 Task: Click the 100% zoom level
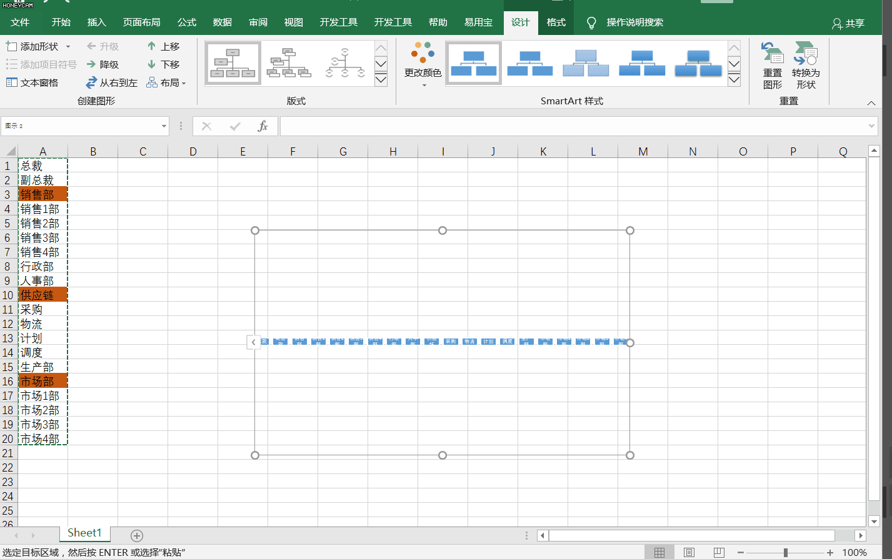point(854,552)
